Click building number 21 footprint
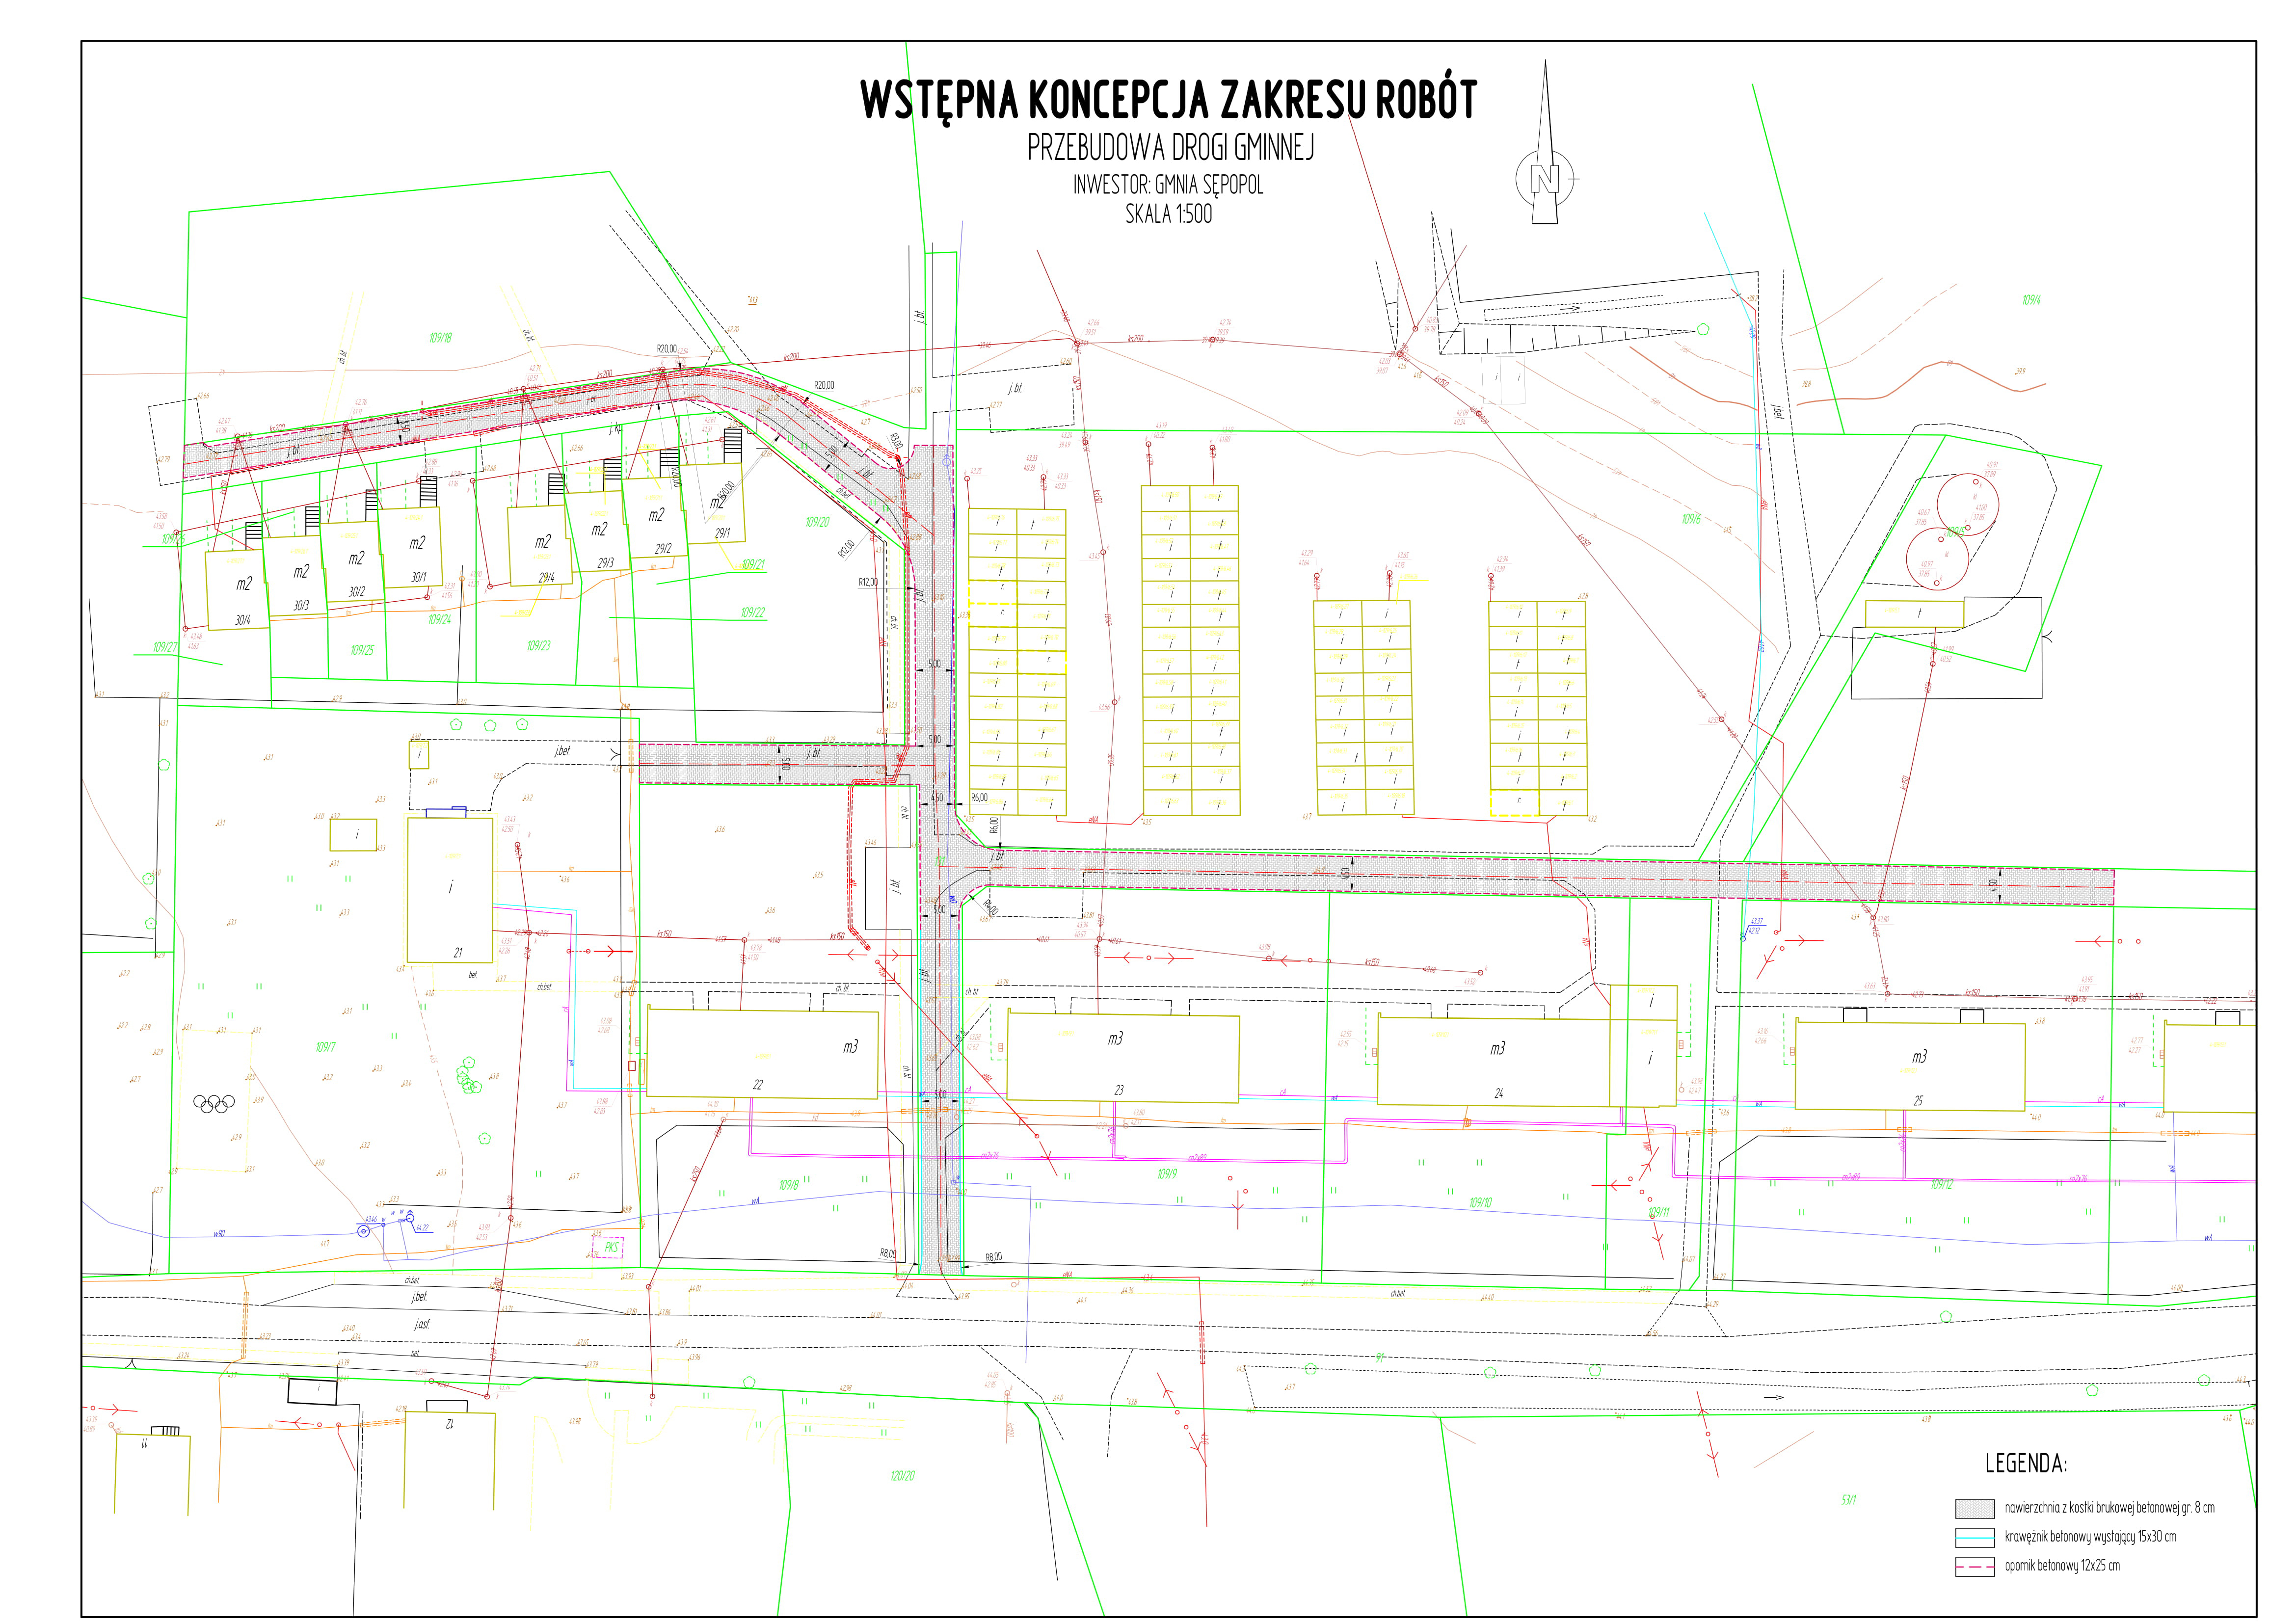The image size is (2296, 1624). pos(450,889)
